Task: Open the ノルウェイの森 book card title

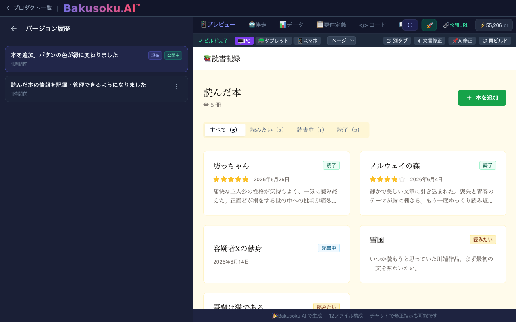Action: tap(395, 166)
